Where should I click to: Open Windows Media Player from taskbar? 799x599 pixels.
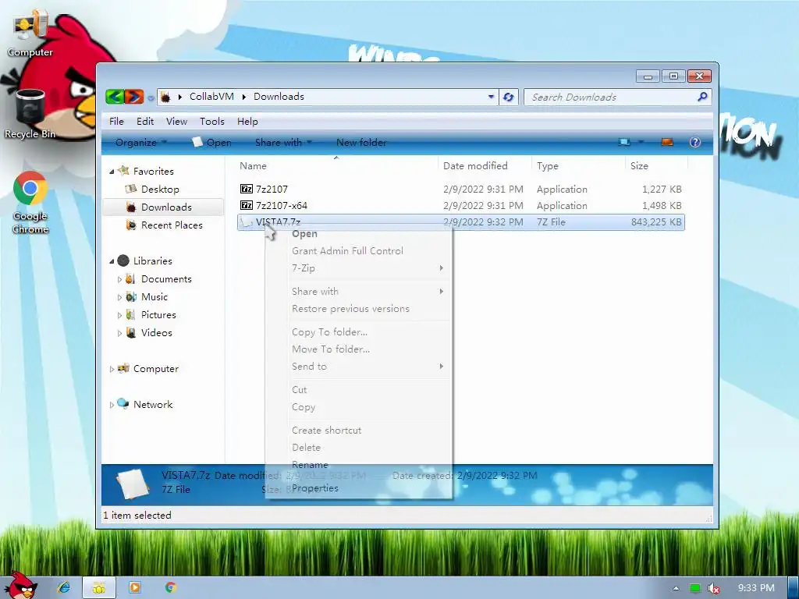(x=135, y=587)
